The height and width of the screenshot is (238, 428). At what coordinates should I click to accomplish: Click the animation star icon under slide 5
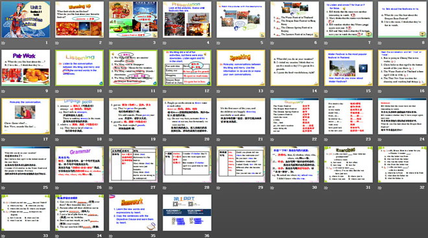click(219, 43)
